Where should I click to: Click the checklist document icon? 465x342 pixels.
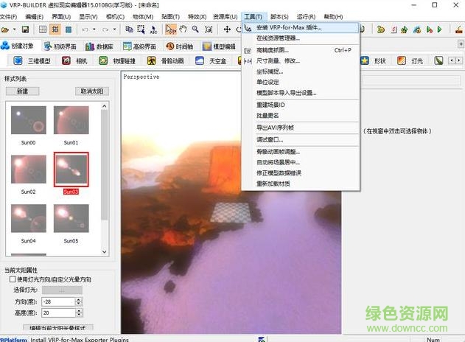pos(394,29)
